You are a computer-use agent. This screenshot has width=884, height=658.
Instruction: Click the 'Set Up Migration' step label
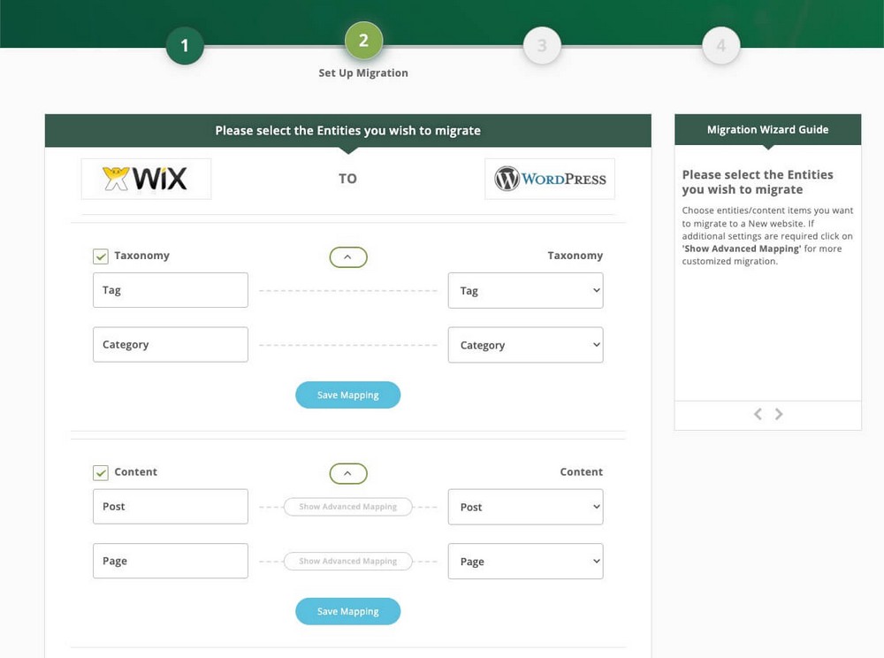click(x=363, y=73)
